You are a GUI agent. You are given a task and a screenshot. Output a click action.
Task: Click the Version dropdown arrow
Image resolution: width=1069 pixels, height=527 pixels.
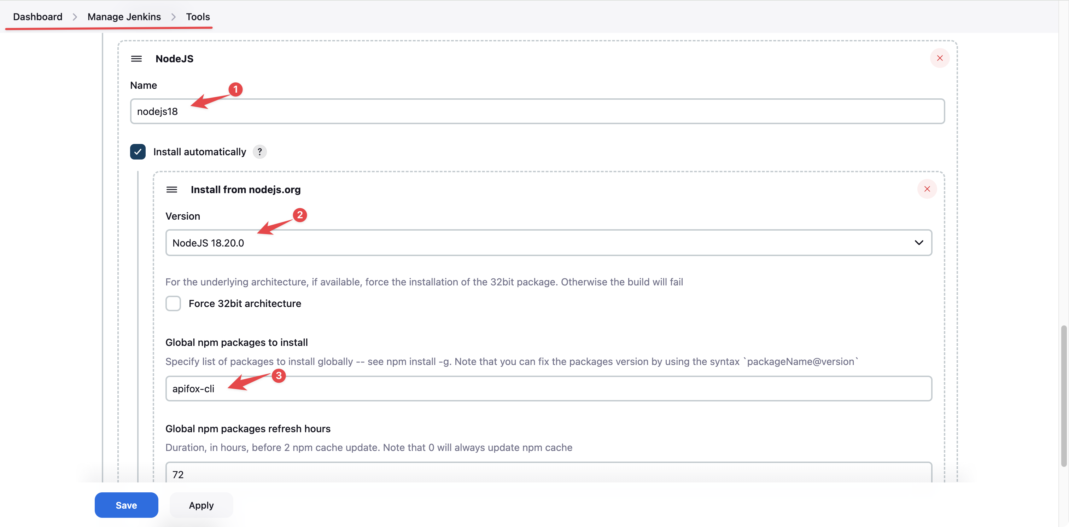[x=919, y=243]
